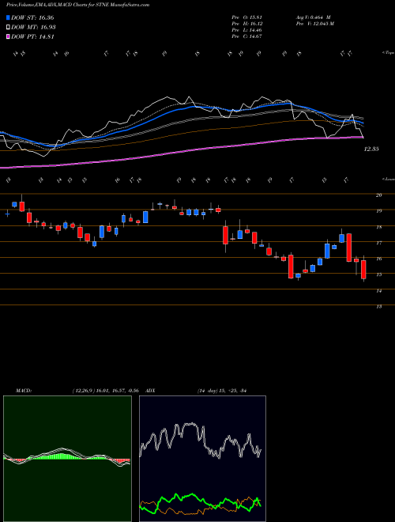Click the tall red candlestick near 17.5
395x522 pixels.
point(349,248)
